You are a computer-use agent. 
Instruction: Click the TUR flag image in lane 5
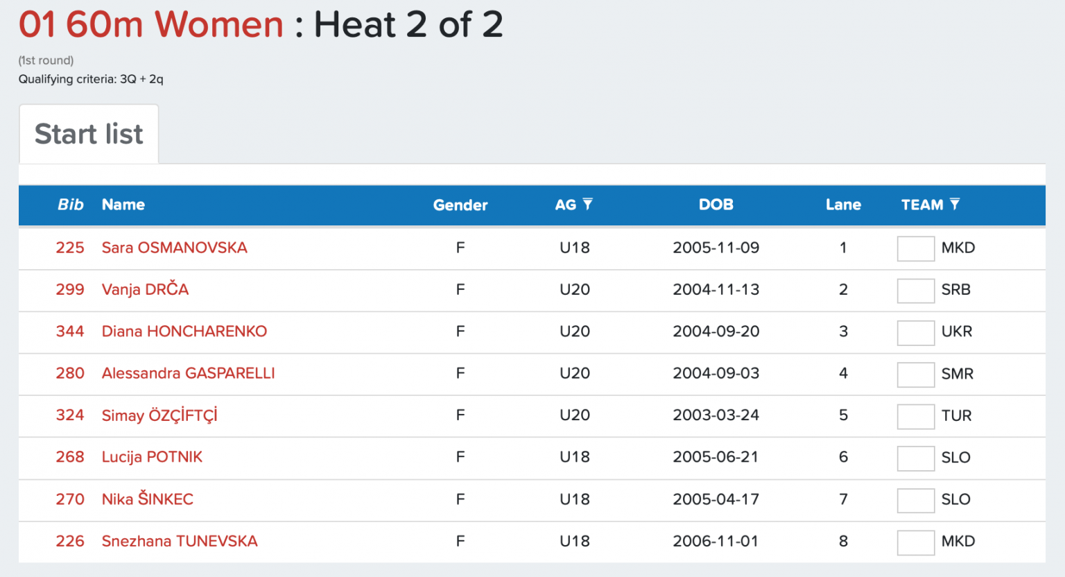point(915,416)
